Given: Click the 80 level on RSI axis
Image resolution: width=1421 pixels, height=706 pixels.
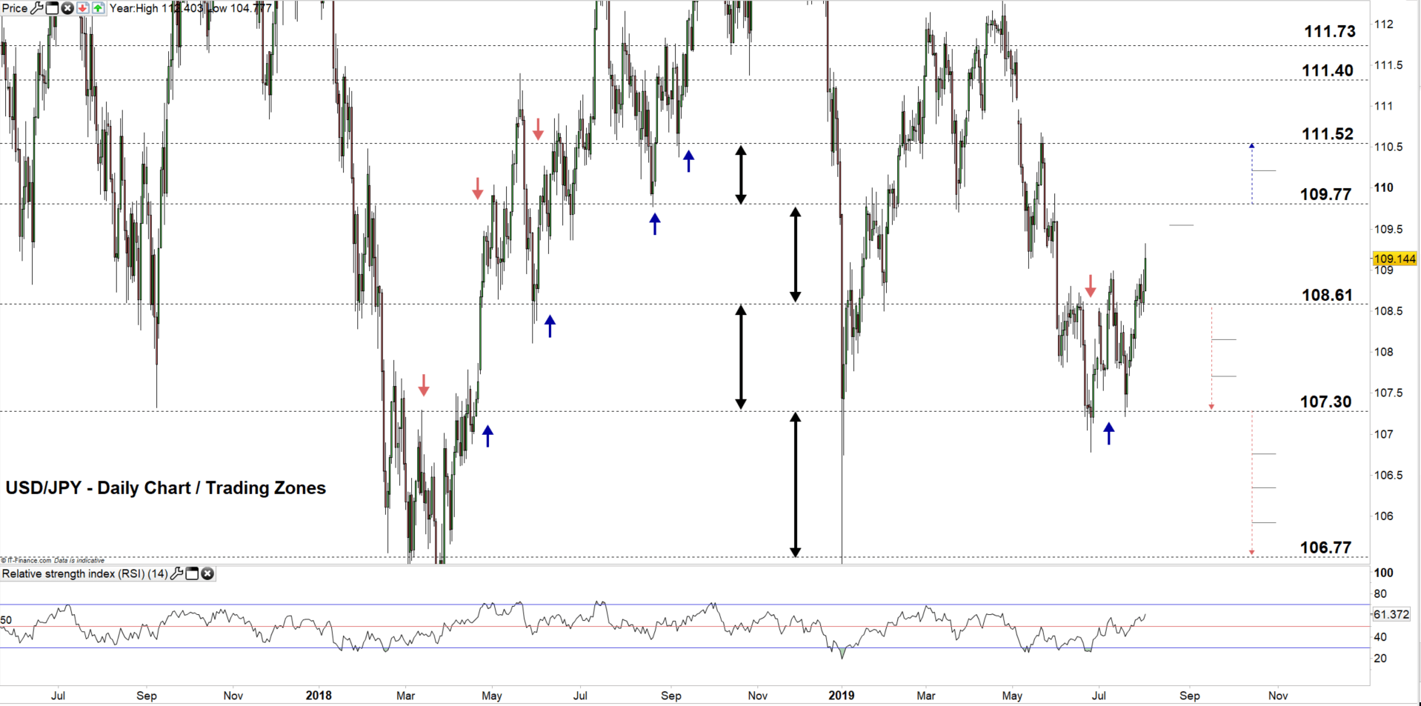Looking at the screenshot, I should point(1380,594).
